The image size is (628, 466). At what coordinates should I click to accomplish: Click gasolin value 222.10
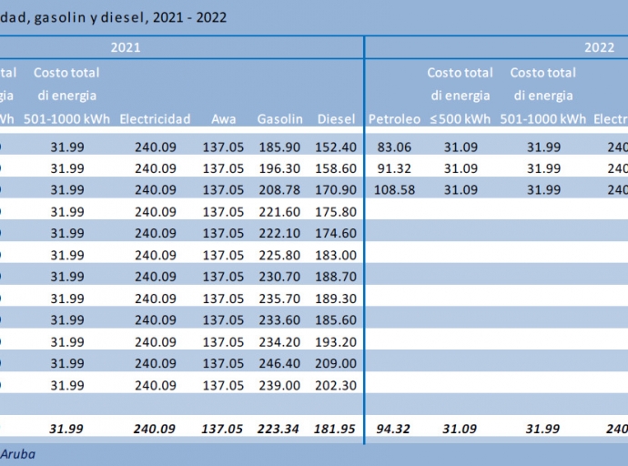point(279,233)
